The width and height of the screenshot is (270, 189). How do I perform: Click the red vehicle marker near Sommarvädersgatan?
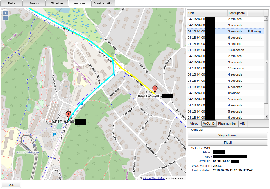68,115
